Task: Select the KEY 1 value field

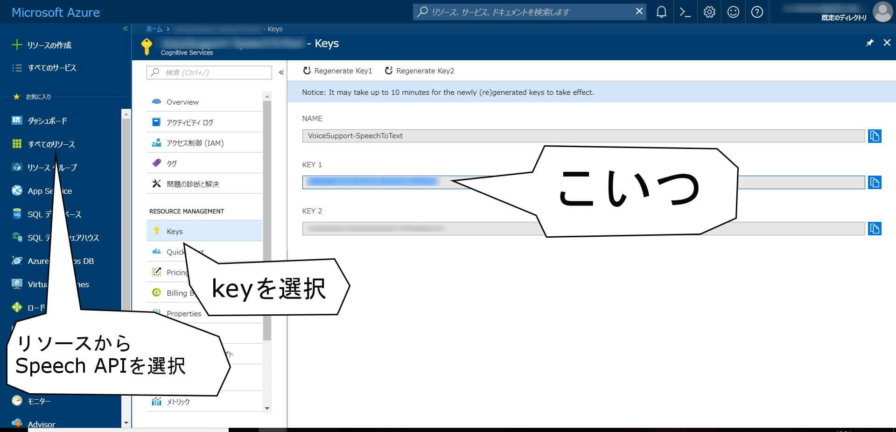Action: tap(583, 182)
